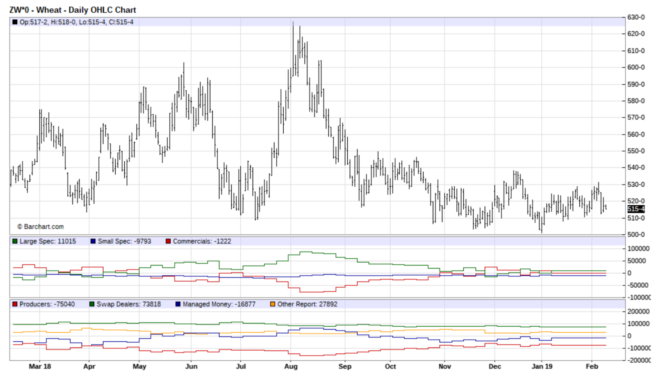Click the red Commercials legend swatch
The height and width of the screenshot is (384, 656).
point(168,241)
